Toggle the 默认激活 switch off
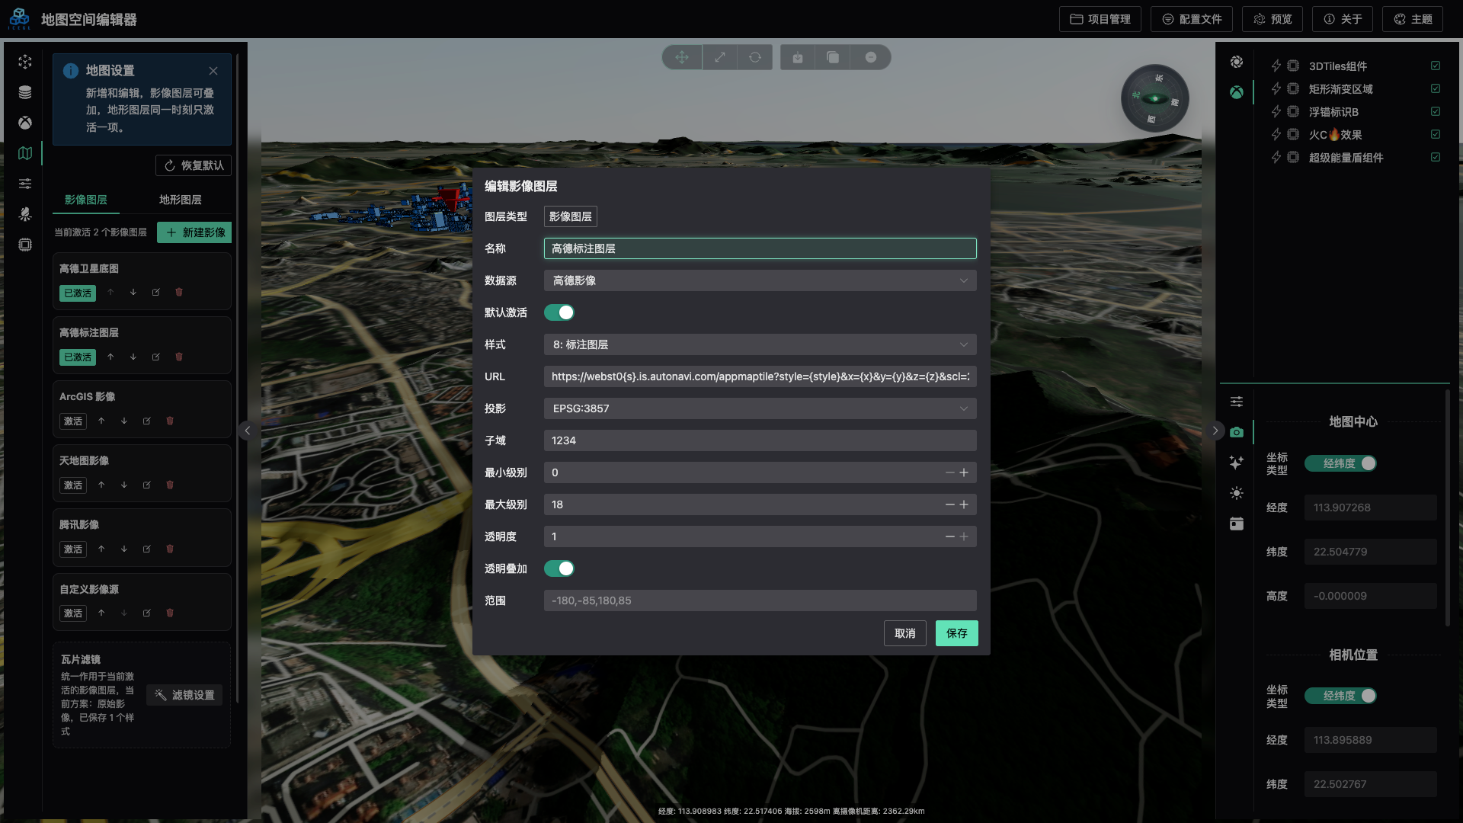Screen dimensions: 1463x823 559,312
